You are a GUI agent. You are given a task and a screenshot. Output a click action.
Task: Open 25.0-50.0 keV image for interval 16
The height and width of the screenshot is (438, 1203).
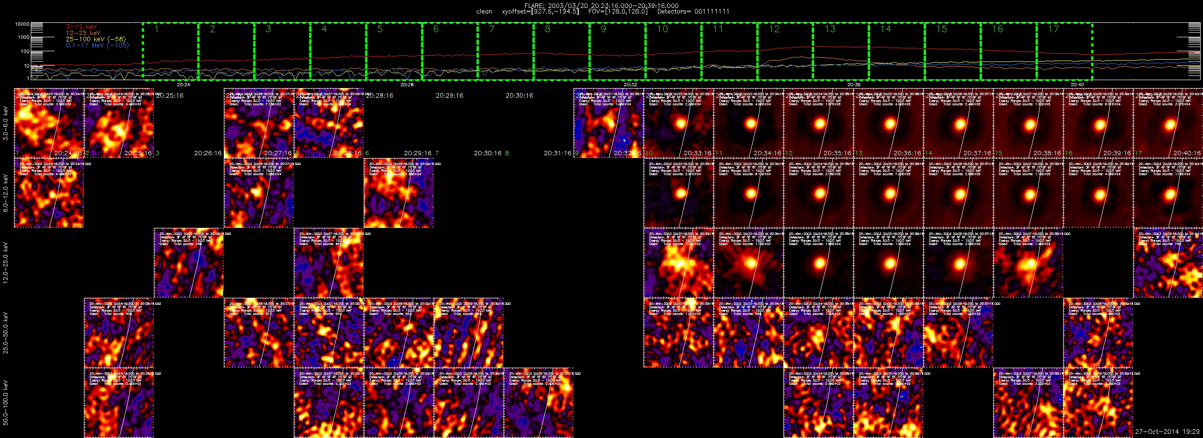click(x=1099, y=333)
